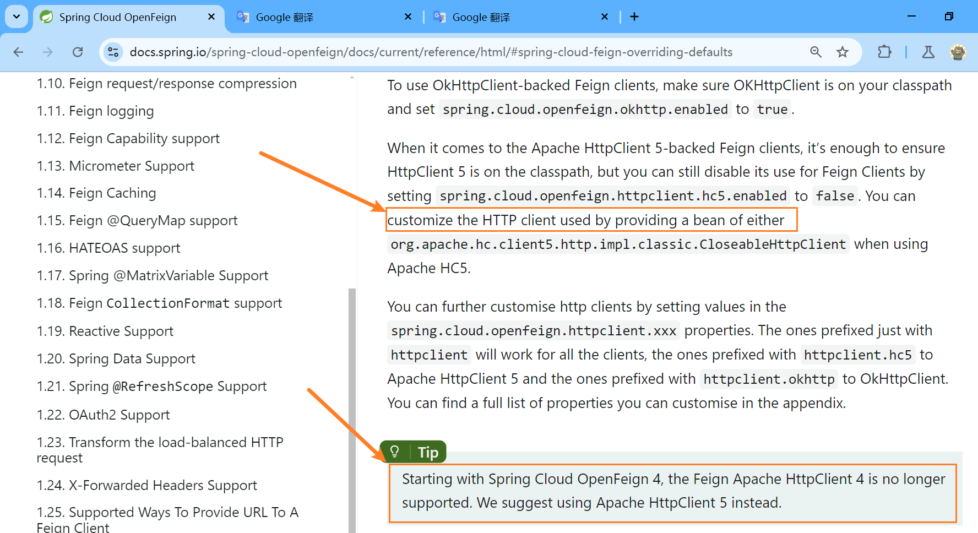
Task: Open 1.25 Supported Ways To Provide URL
Action: (167, 520)
